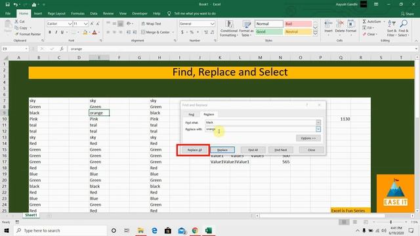Open the font size 11 dropdown
This screenshot has height=236, width=420.
[x=85, y=24]
